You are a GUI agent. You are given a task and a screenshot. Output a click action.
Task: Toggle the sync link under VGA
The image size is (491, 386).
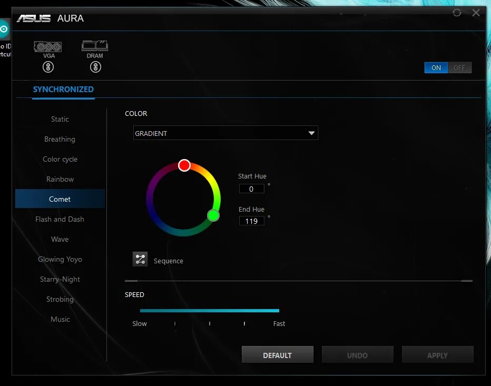point(48,67)
